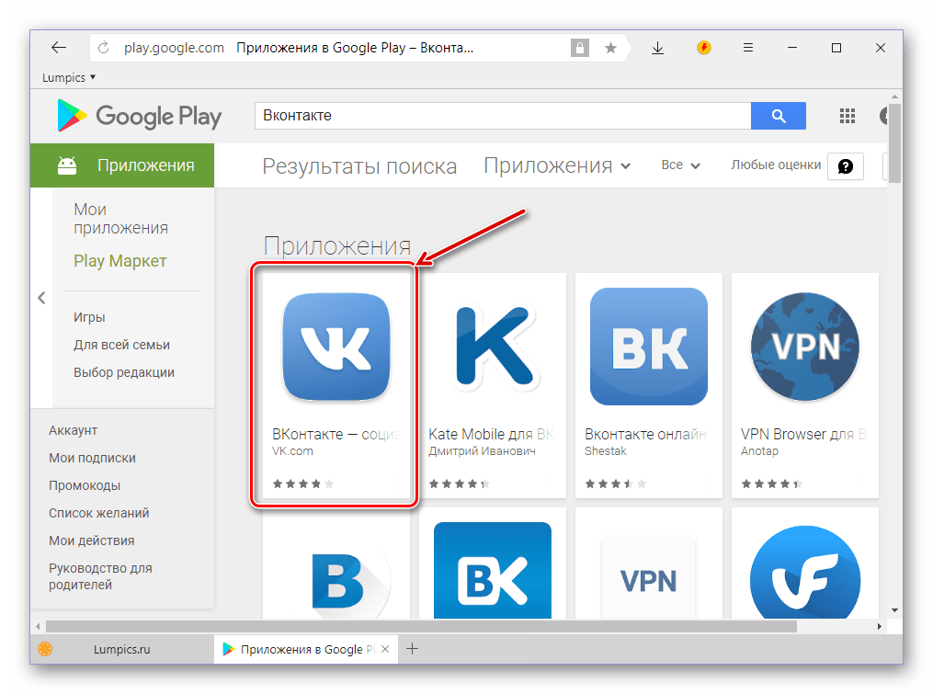The height and width of the screenshot is (694, 933).
Task: Open browser hamburger menu
Action: coord(748,47)
